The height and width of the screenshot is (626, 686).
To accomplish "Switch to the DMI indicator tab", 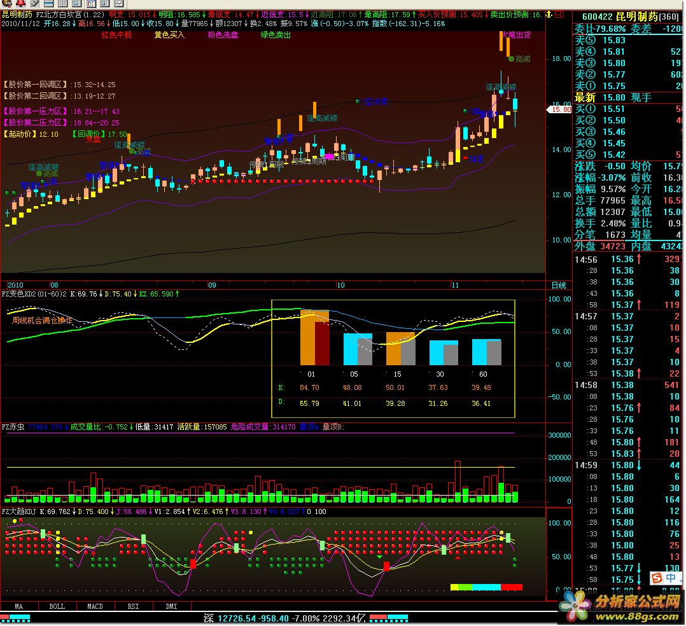I will point(172,606).
